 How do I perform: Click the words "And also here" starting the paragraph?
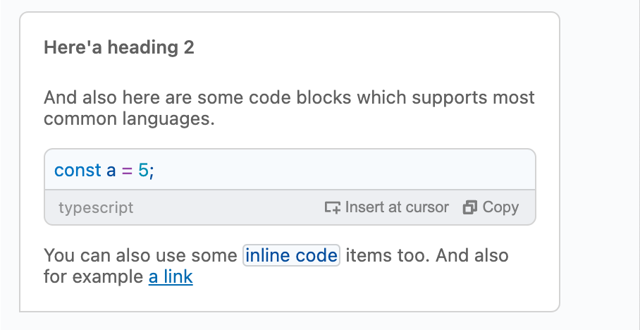pyautogui.click(x=102, y=97)
